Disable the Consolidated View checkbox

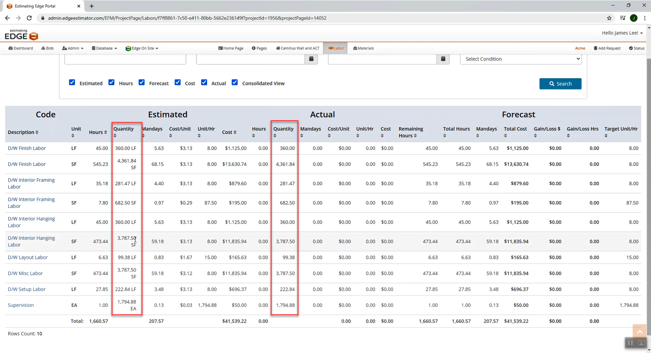235,82
